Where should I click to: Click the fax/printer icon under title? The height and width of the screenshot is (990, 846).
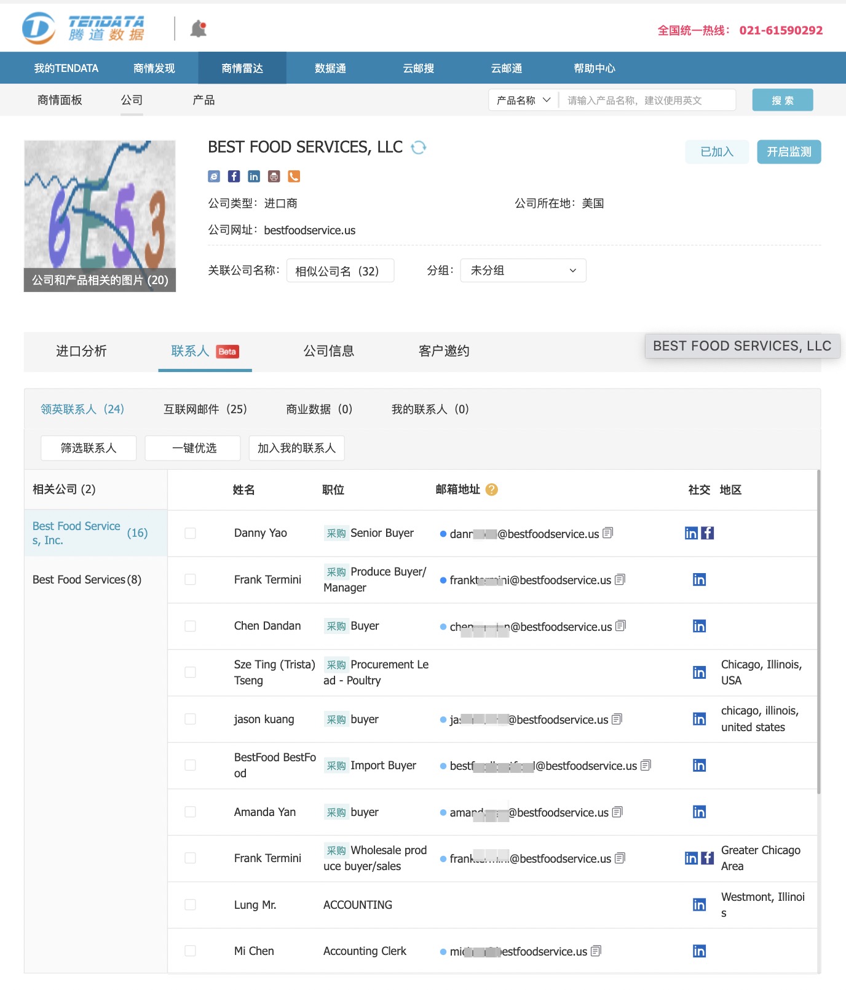coord(274,176)
